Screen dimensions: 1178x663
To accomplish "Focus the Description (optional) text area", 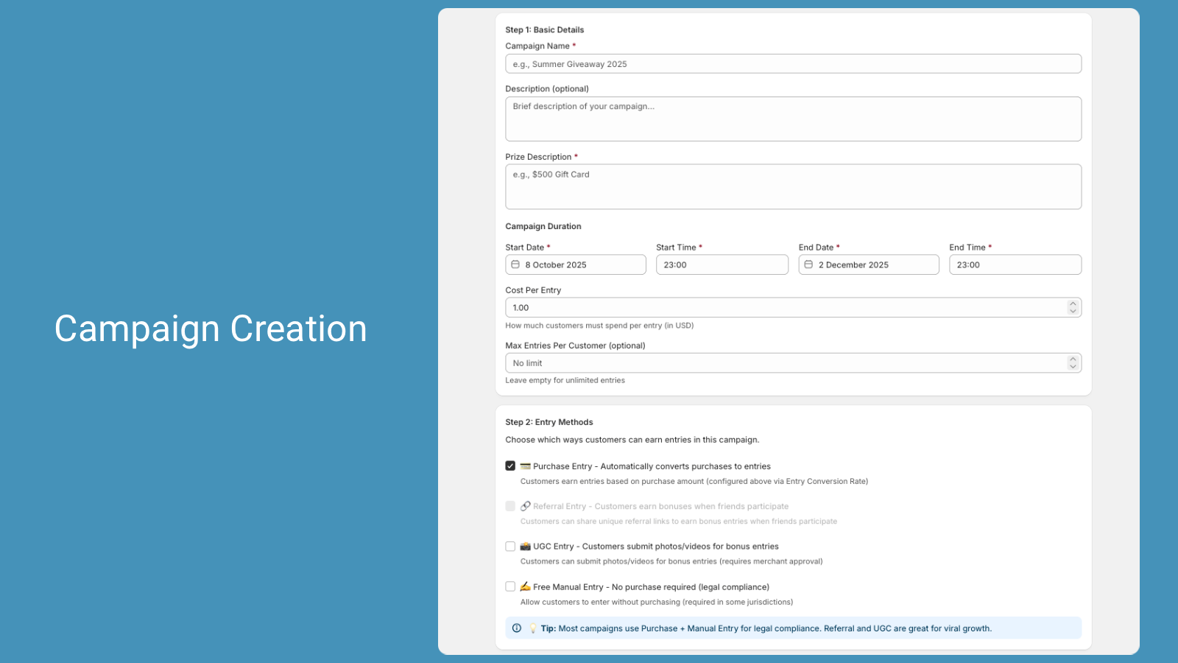I will tap(793, 119).
